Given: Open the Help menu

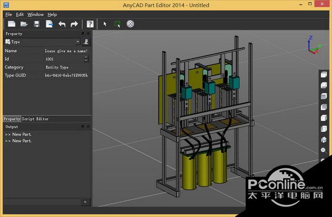Looking at the screenshot, I should 52,14.
